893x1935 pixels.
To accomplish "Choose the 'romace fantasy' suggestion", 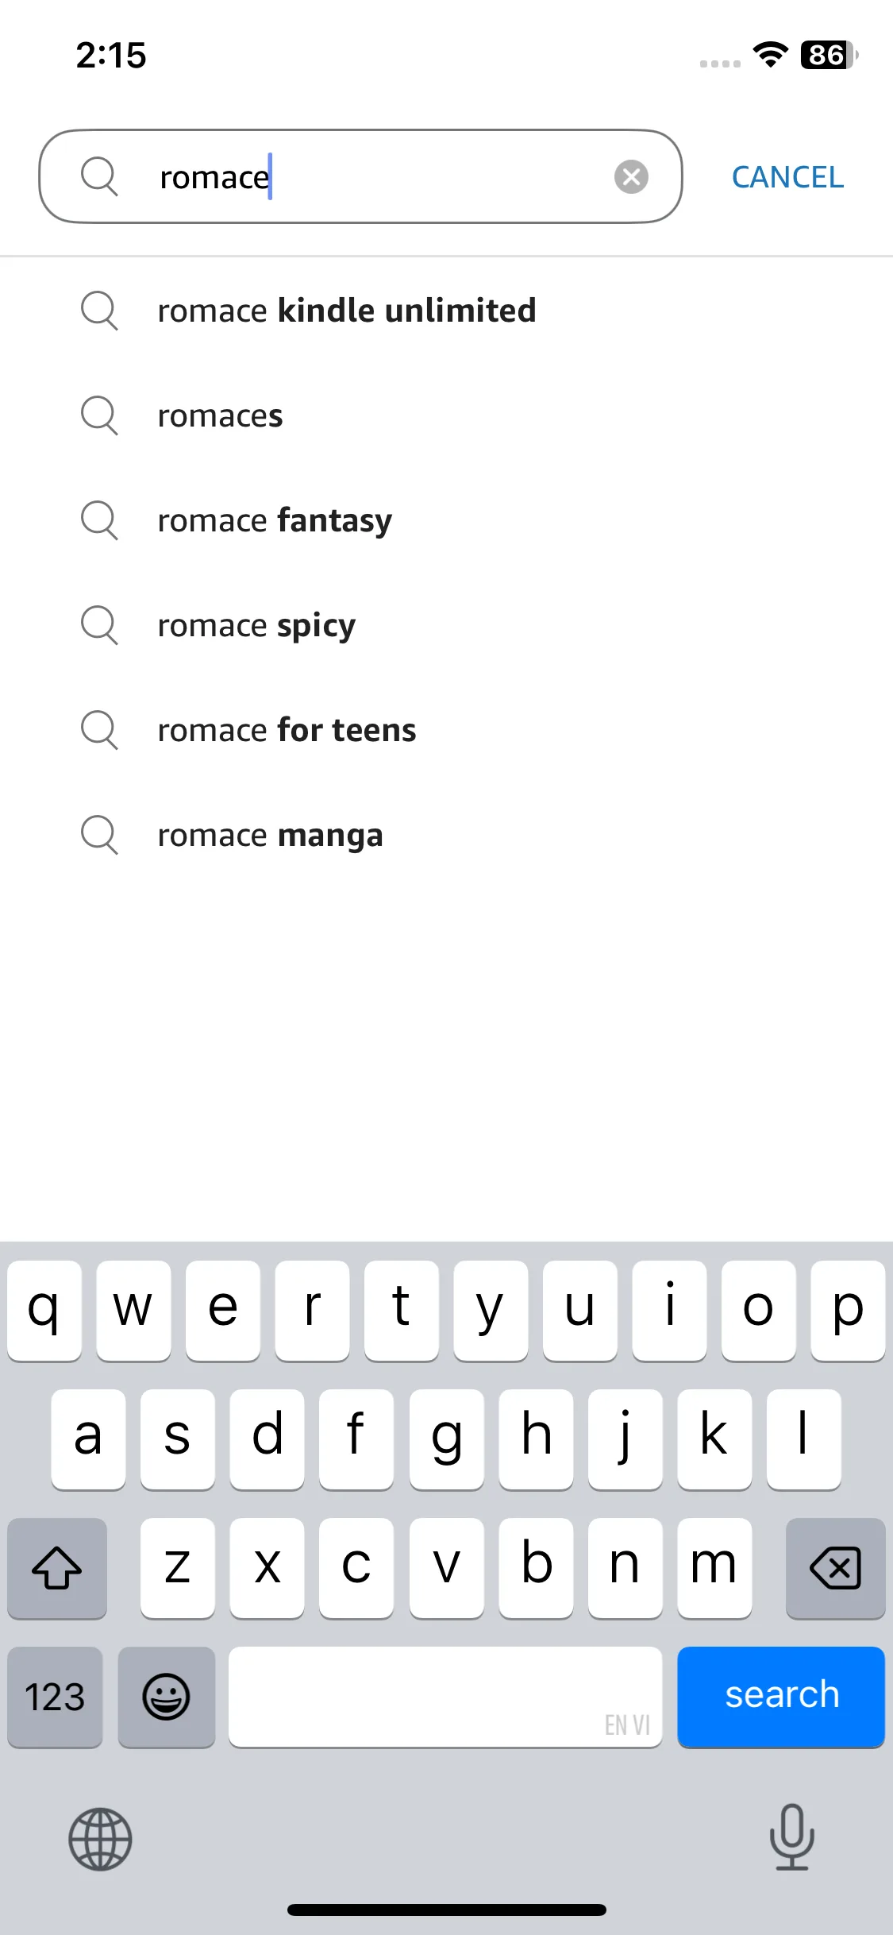I will pyautogui.click(x=446, y=520).
